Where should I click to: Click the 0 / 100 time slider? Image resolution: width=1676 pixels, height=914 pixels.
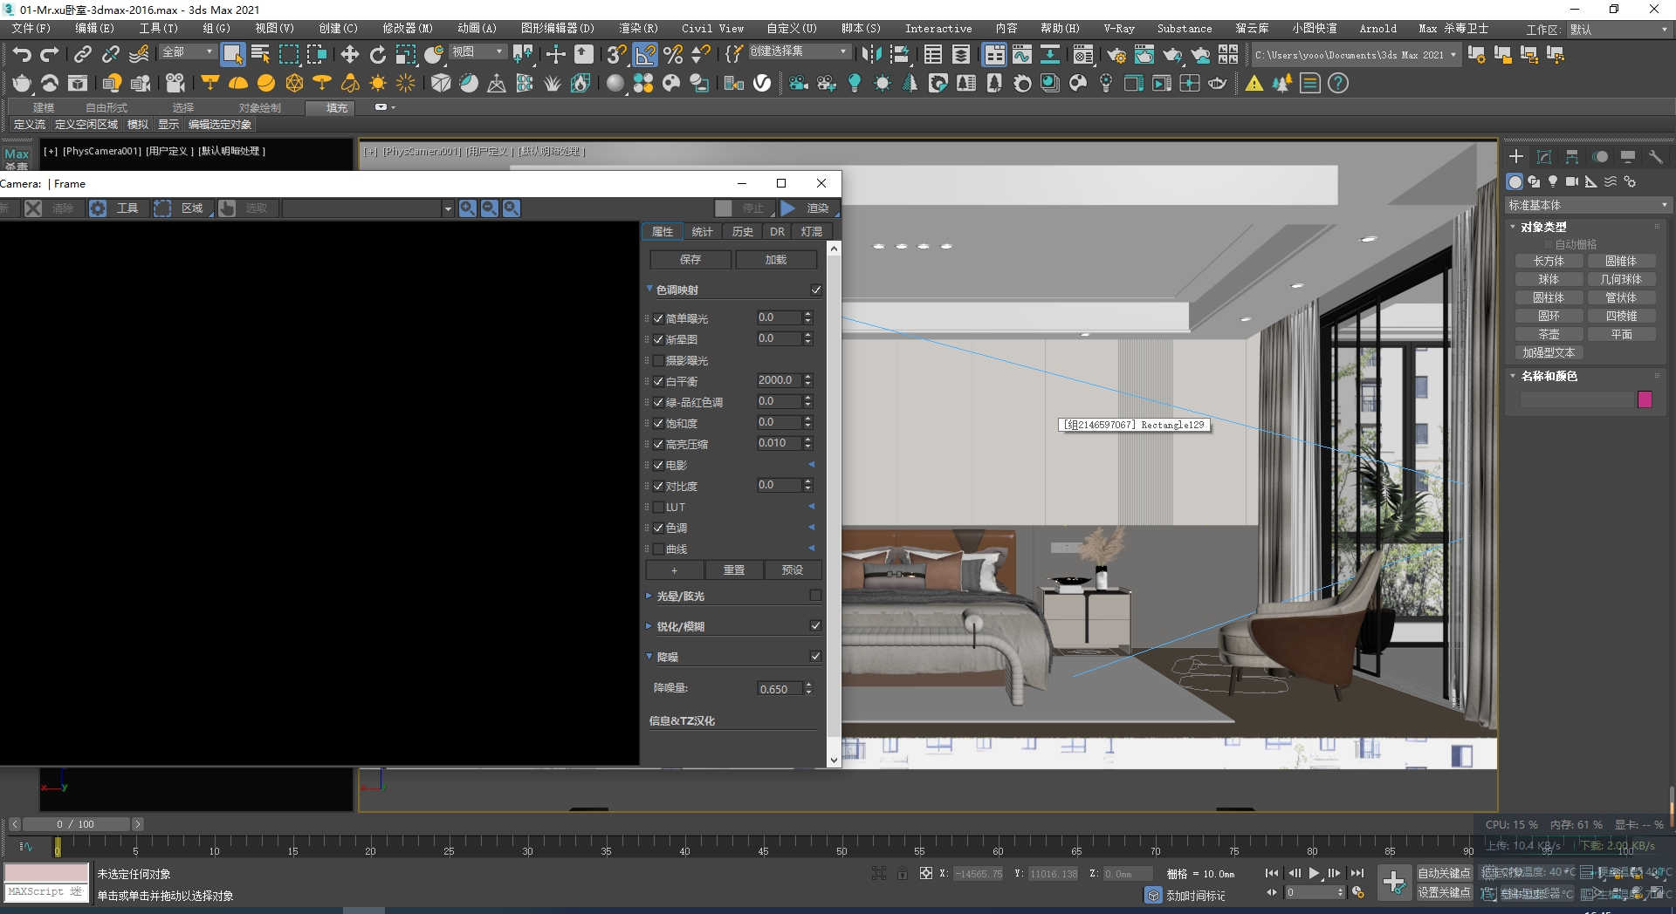pyautogui.click(x=76, y=824)
